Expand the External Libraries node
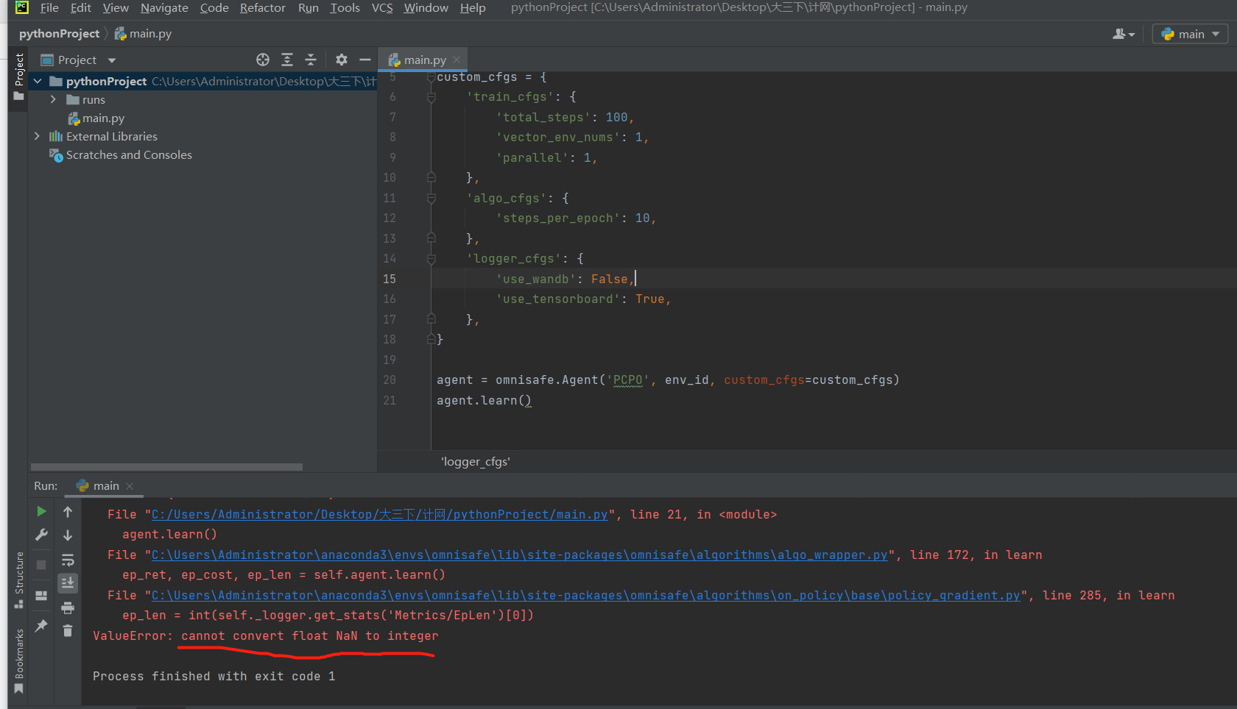This screenshot has width=1237, height=709. pyautogui.click(x=37, y=136)
